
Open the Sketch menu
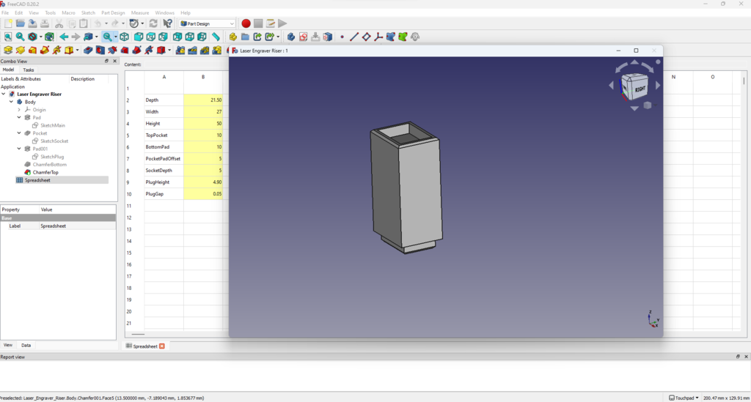[88, 12]
